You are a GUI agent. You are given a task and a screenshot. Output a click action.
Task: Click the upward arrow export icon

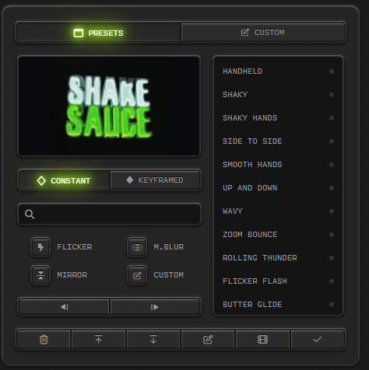click(98, 339)
